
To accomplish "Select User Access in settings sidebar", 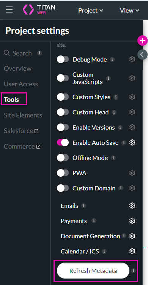I will click(21, 84).
